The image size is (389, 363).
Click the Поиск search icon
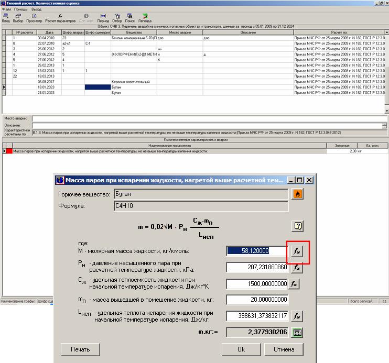[x=129, y=18]
